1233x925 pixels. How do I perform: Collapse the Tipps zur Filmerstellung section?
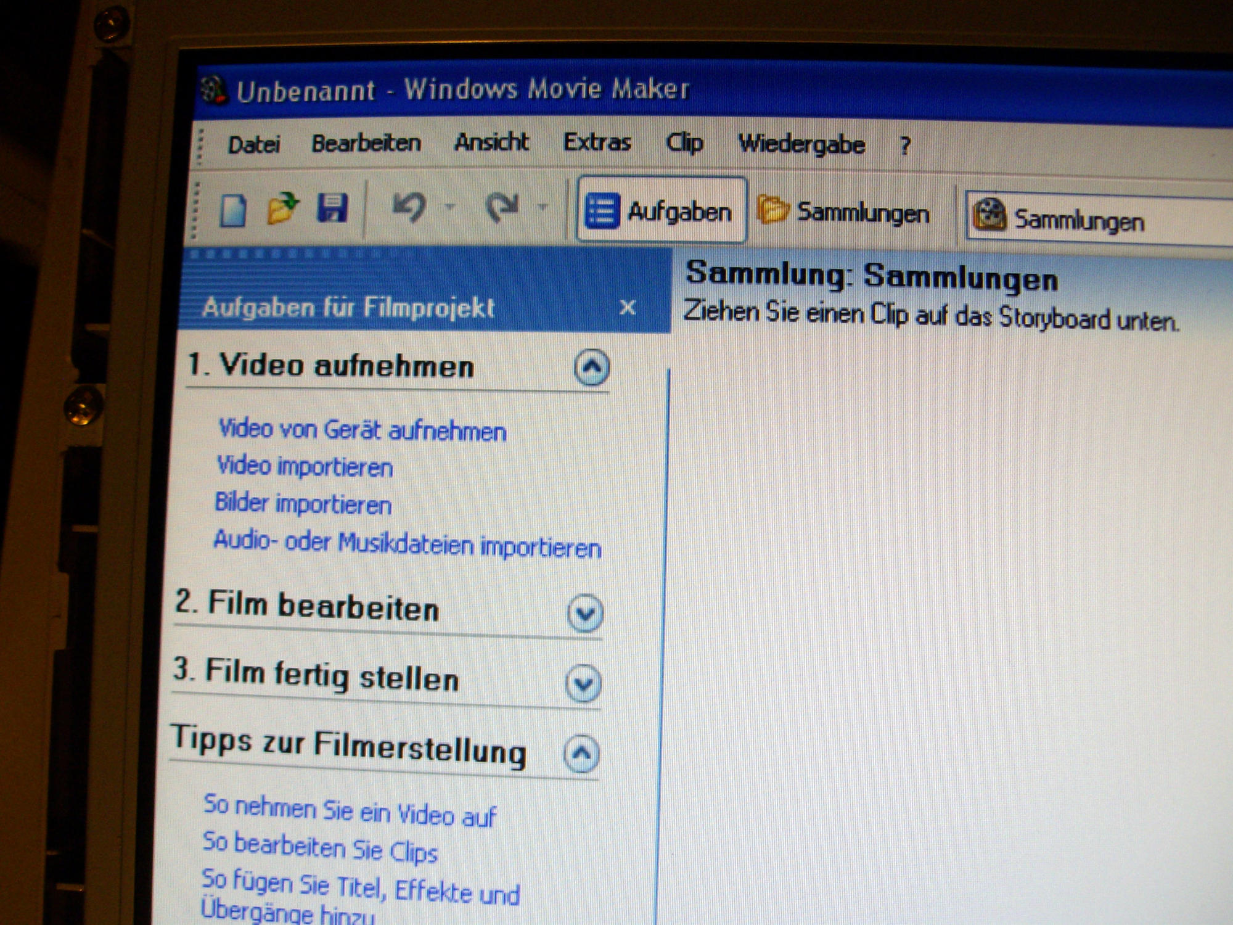point(581,753)
